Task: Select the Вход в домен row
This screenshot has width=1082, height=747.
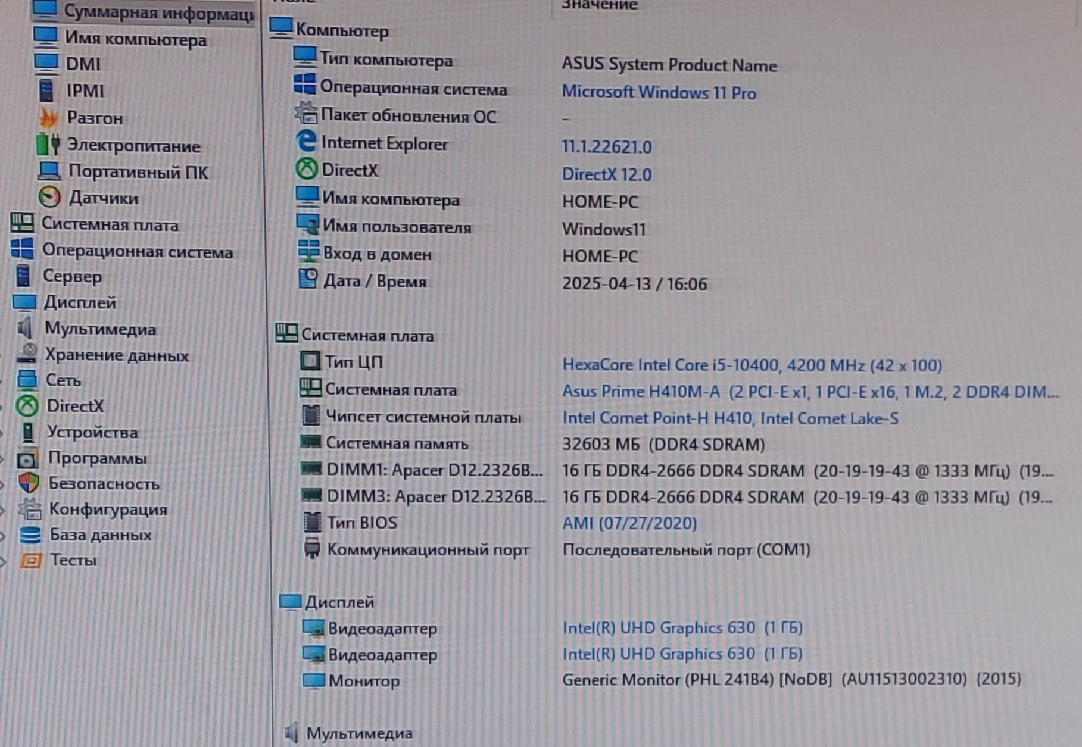Action: click(364, 254)
